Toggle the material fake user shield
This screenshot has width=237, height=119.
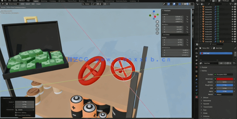226,63
